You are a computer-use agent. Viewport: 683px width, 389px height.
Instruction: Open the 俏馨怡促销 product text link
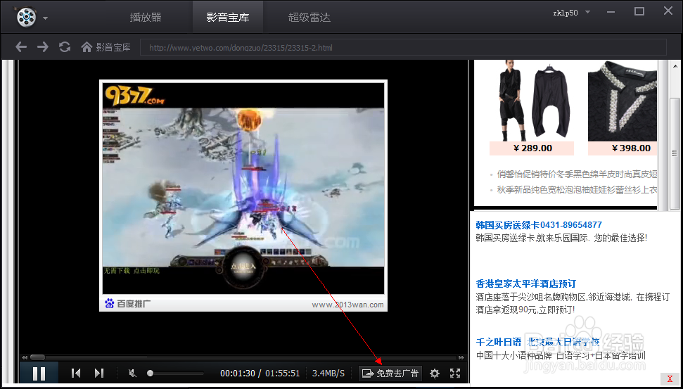point(577,174)
